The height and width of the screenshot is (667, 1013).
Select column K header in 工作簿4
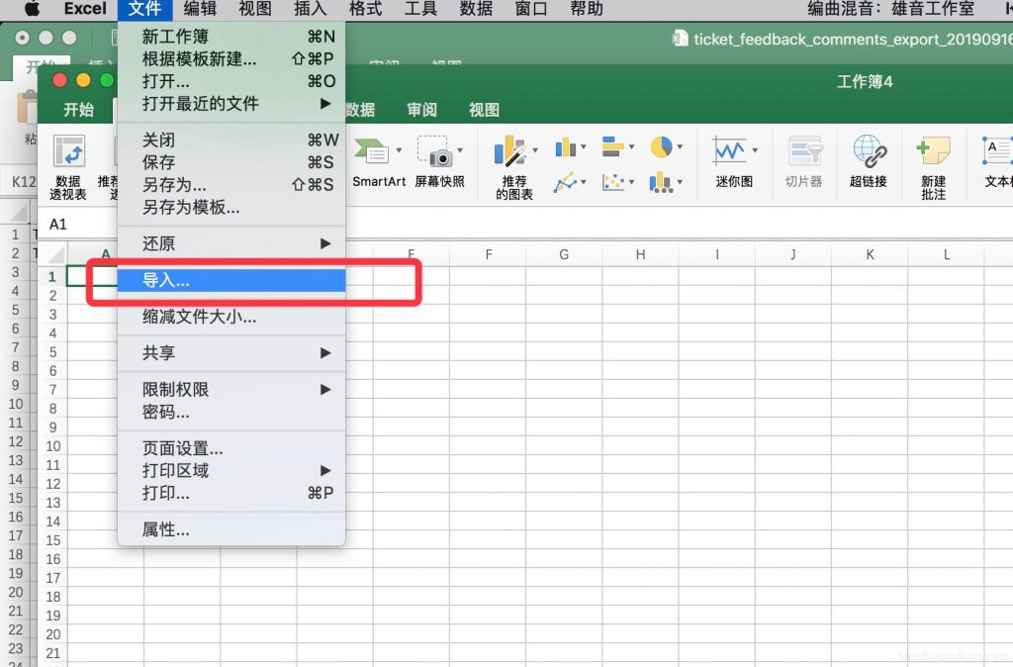pos(870,254)
